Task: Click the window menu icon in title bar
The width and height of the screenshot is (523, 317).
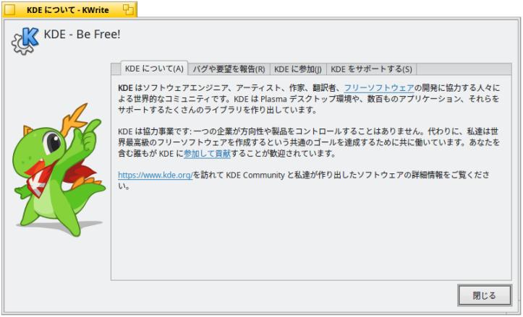Action: (9, 9)
